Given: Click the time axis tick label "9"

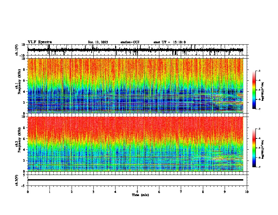Looking at the screenshot, I should click(225, 192).
